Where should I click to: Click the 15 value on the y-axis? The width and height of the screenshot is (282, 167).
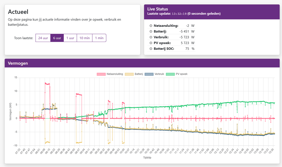pyautogui.click(x=16, y=77)
